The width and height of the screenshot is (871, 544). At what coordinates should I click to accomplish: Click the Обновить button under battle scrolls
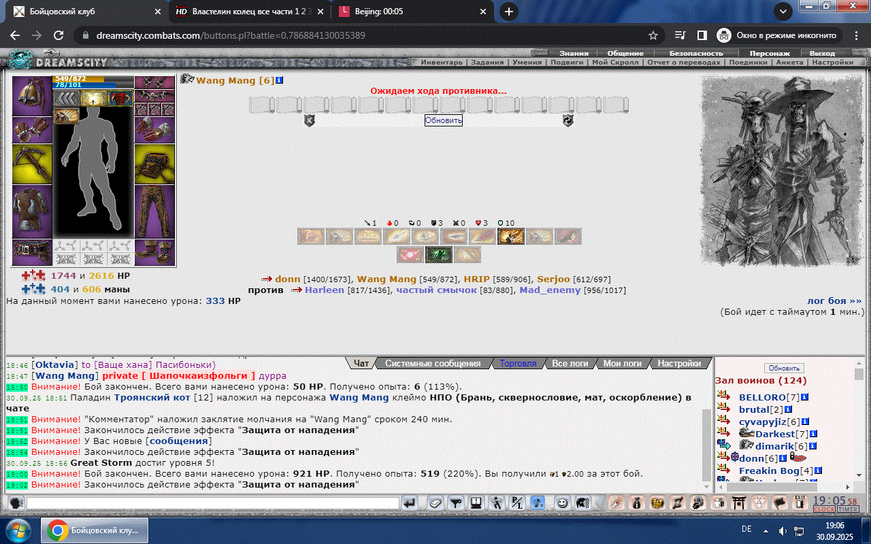click(x=444, y=120)
